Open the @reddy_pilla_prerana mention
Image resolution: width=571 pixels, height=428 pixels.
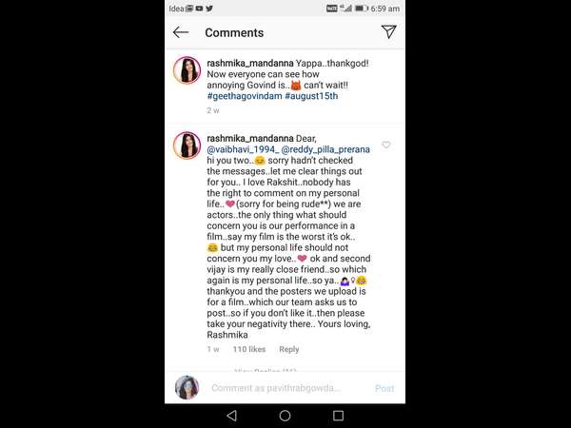[x=325, y=149]
